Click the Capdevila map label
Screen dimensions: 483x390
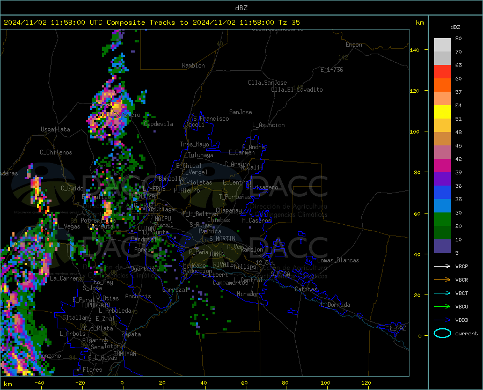pyautogui.click(x=158, y=124)
